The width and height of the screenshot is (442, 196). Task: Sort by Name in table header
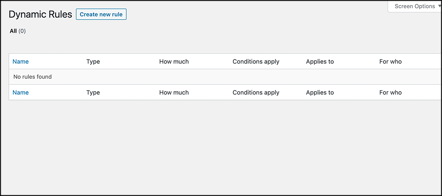[x=21, y=61]
